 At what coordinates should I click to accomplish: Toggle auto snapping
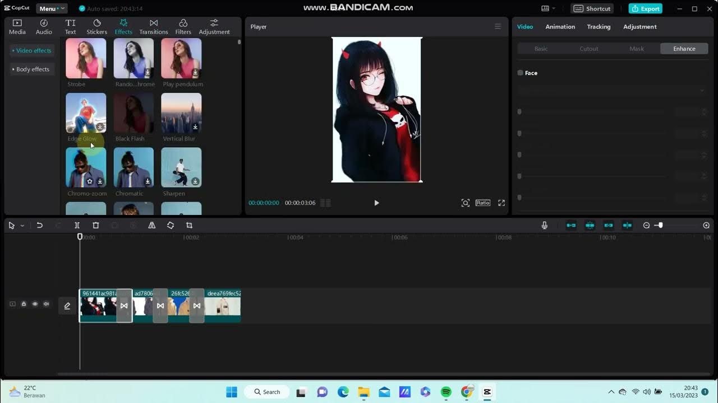(x=590, y=225)
